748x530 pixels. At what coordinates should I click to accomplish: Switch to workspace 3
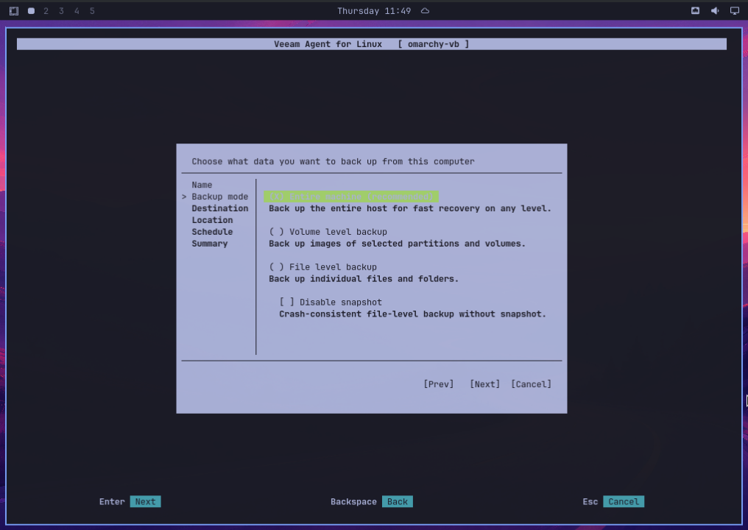[61, 11]
